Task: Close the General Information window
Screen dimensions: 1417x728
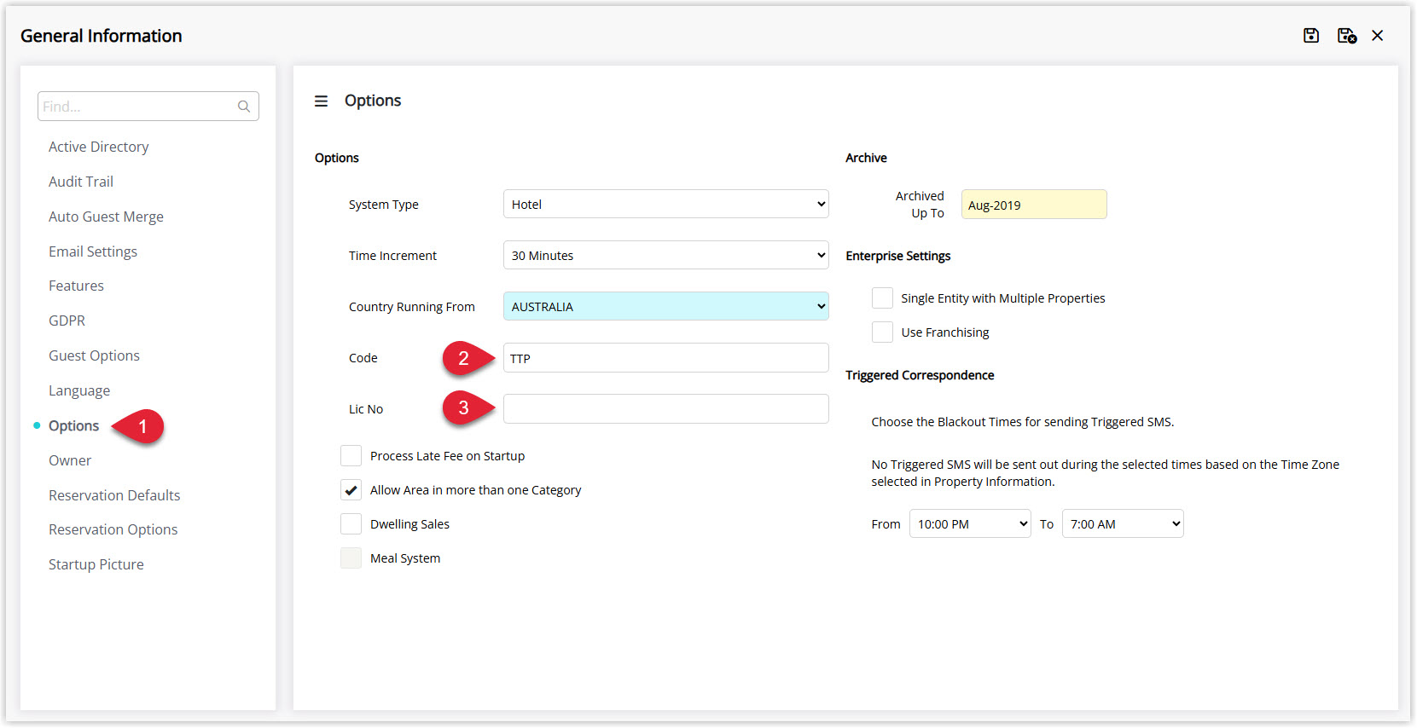Action: click(1378, 36)
